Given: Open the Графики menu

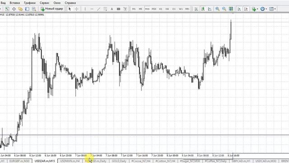Looking at the screenshot, I should pos(30,3).
